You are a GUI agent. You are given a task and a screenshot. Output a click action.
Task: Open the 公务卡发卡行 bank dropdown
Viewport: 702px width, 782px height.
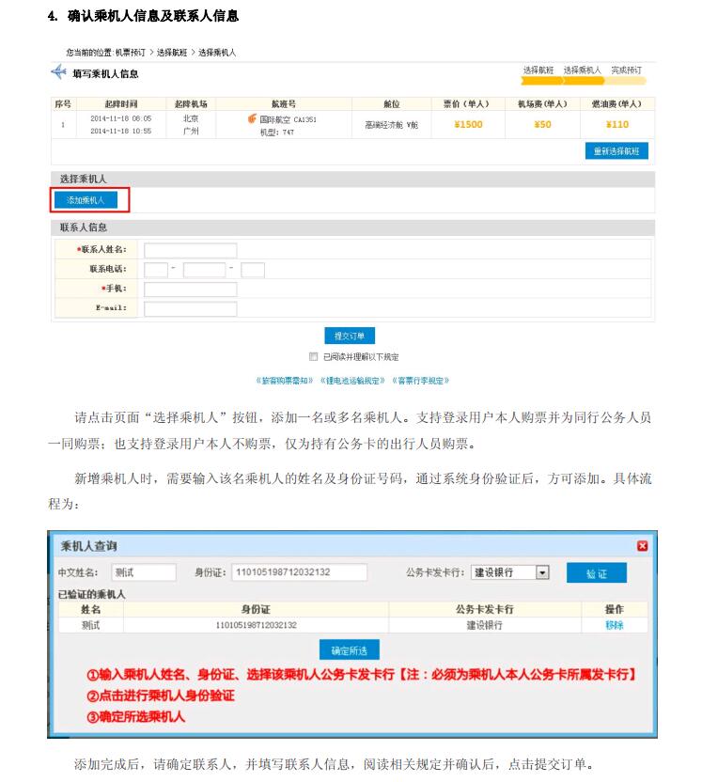[541, 572]
